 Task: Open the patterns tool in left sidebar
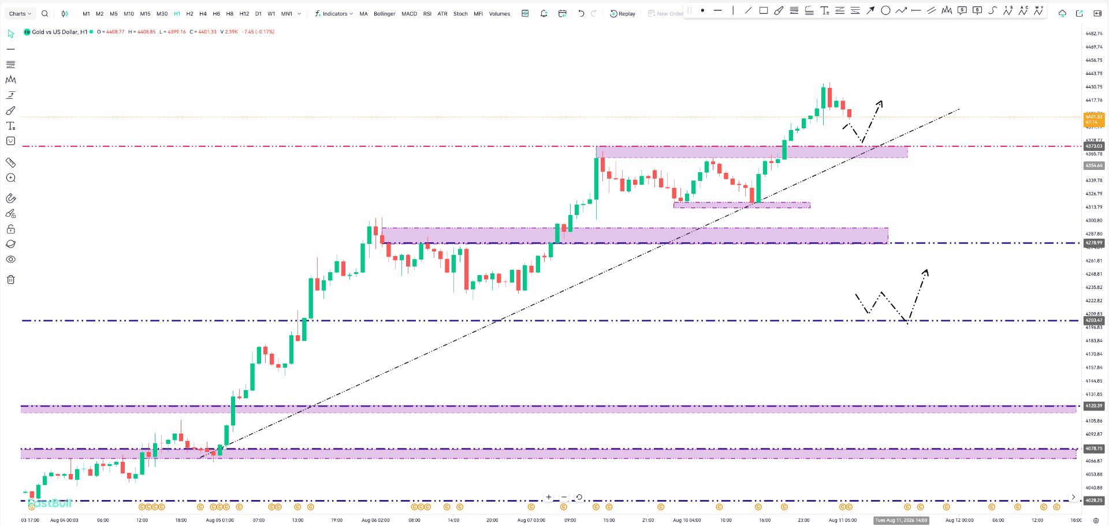10,80
